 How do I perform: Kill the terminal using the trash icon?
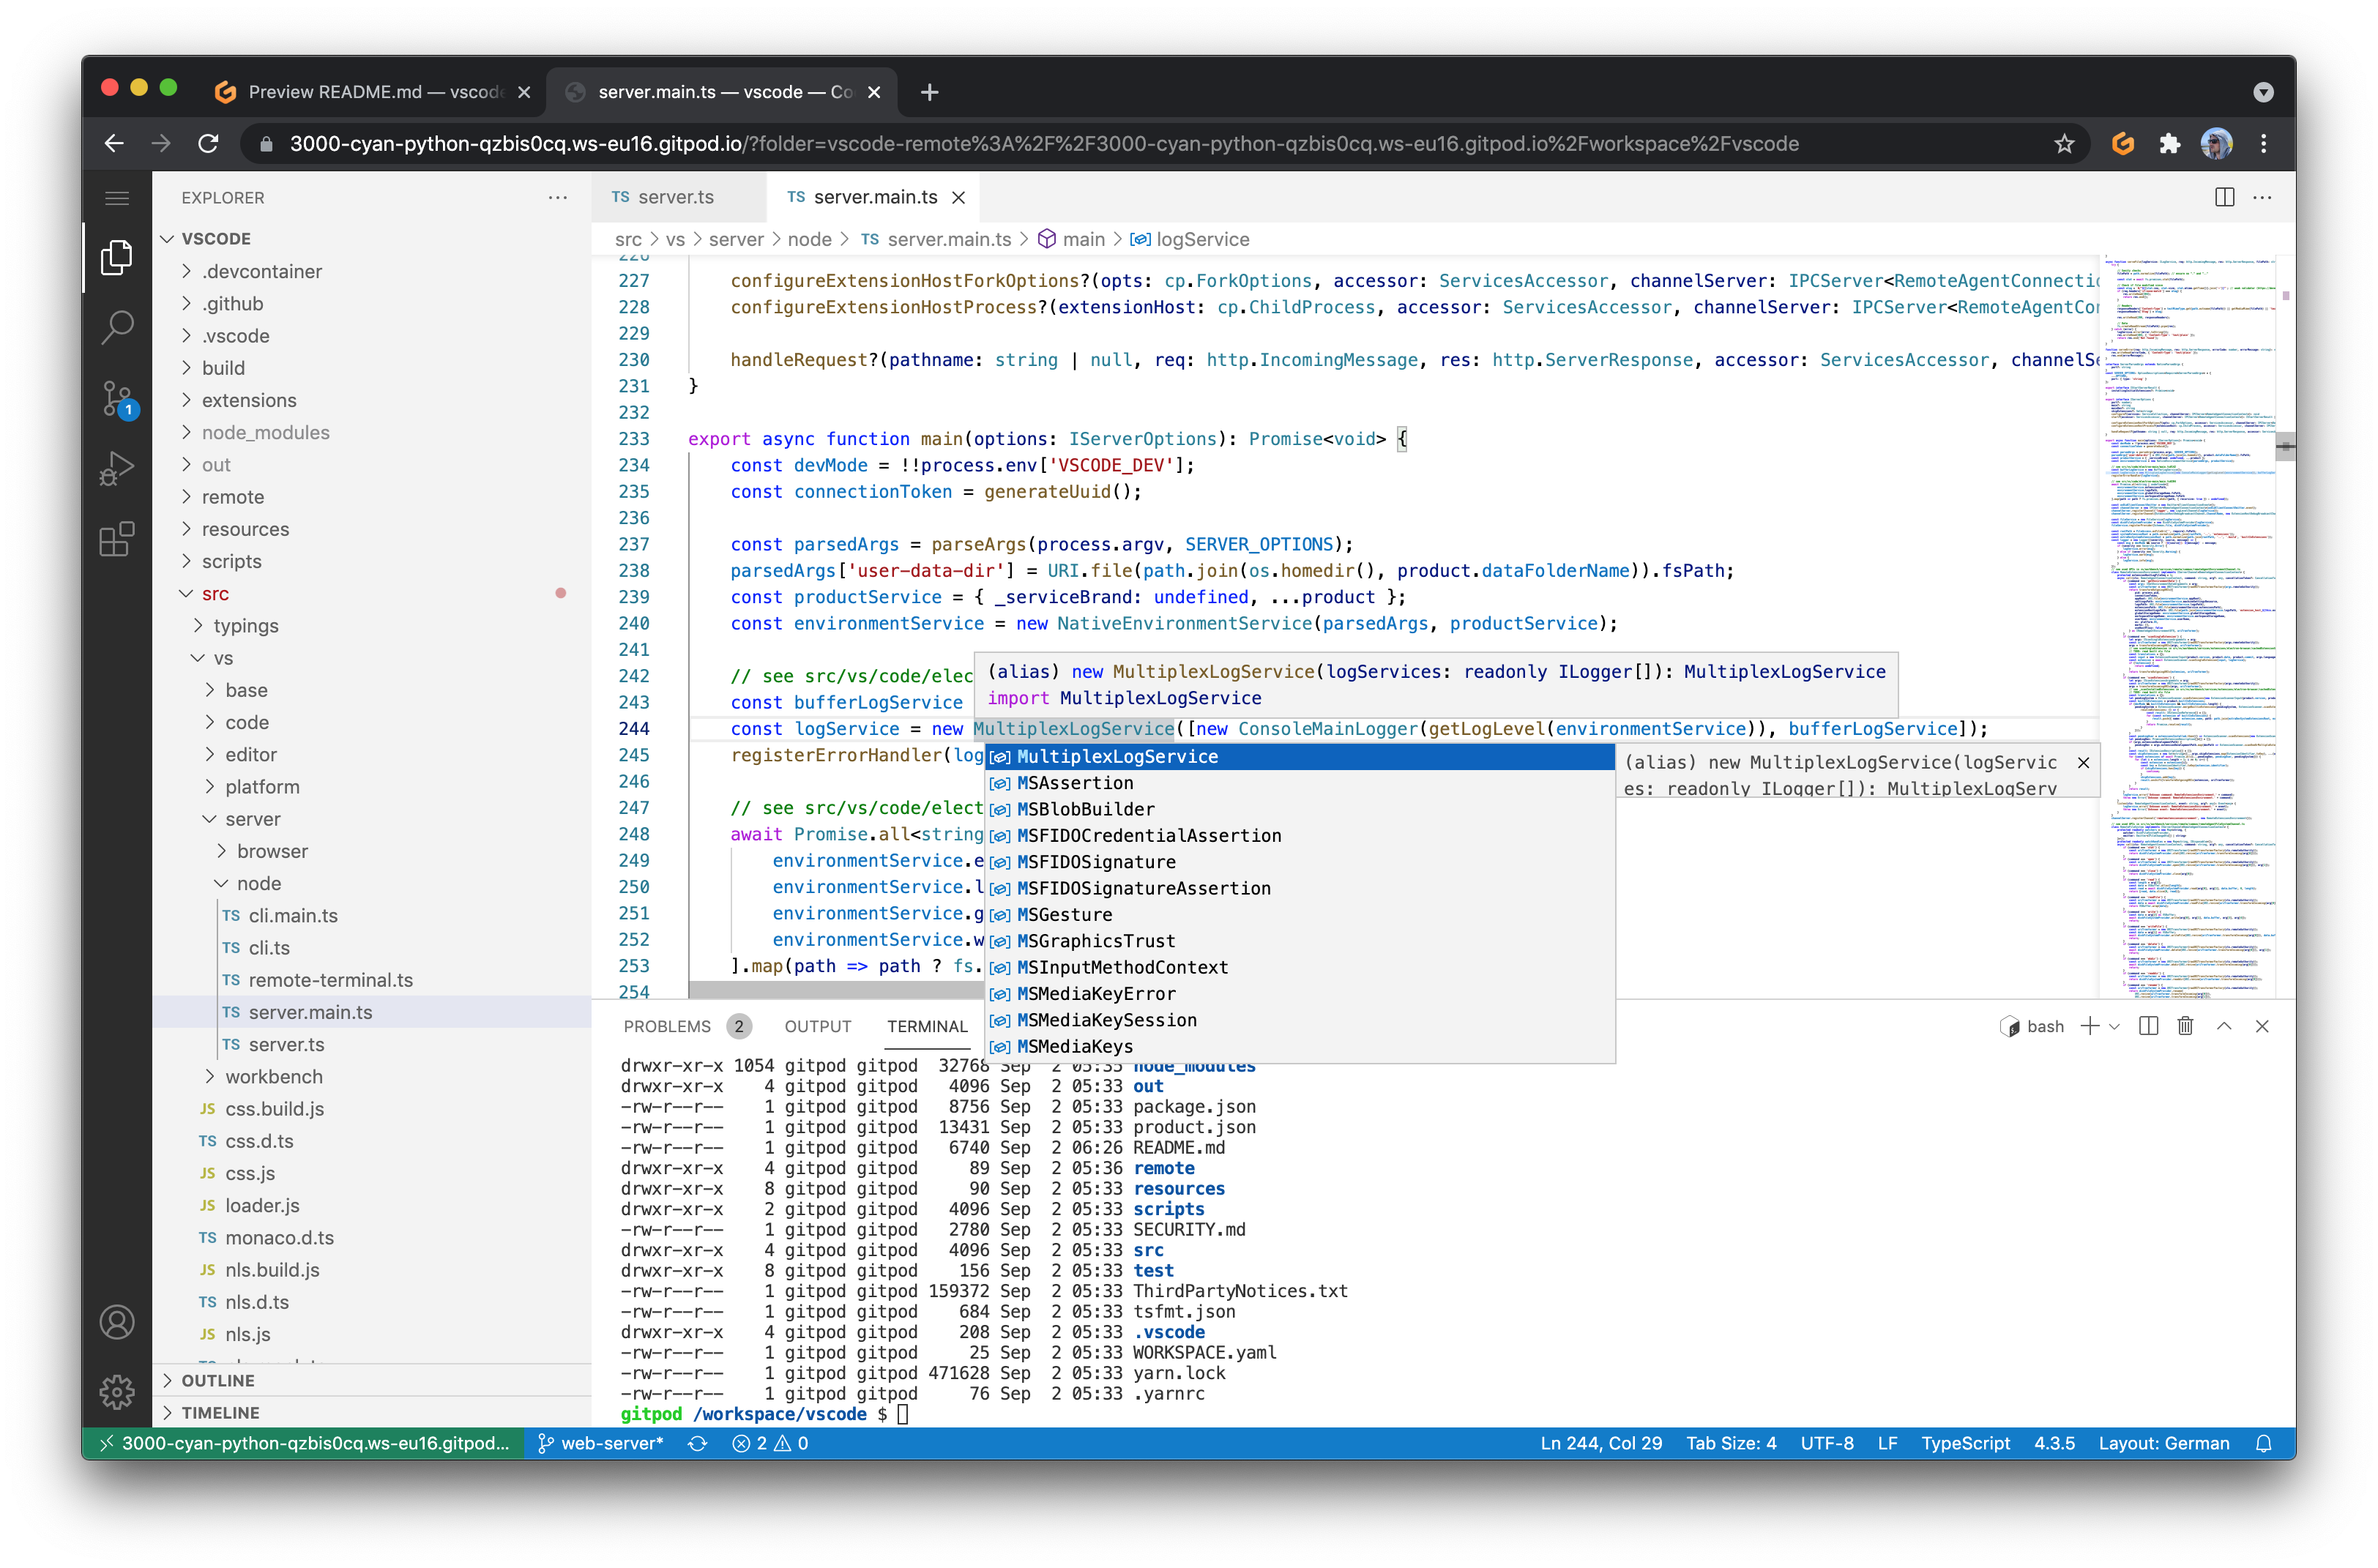click(2185, 1026)
